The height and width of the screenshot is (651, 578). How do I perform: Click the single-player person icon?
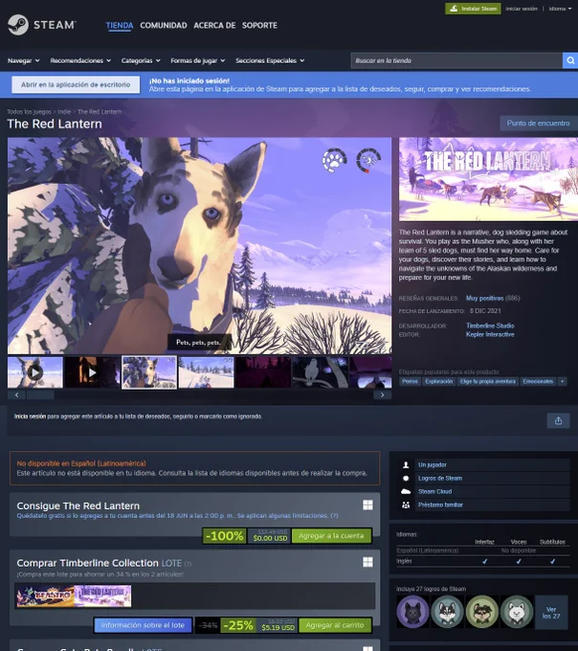[x=406, y=465]
